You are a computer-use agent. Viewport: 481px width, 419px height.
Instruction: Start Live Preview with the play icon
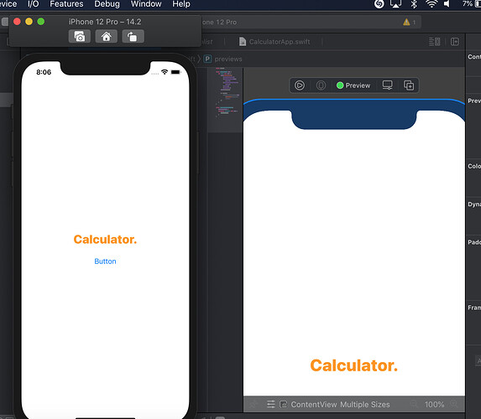(x=300, y=85)
